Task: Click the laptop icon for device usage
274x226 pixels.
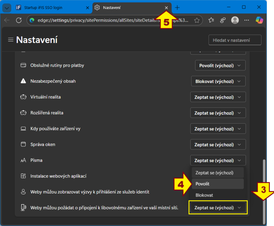Action: click(23, 129)
